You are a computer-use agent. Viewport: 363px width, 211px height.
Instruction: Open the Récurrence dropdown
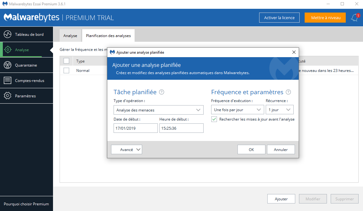click(x=280, y=110)
